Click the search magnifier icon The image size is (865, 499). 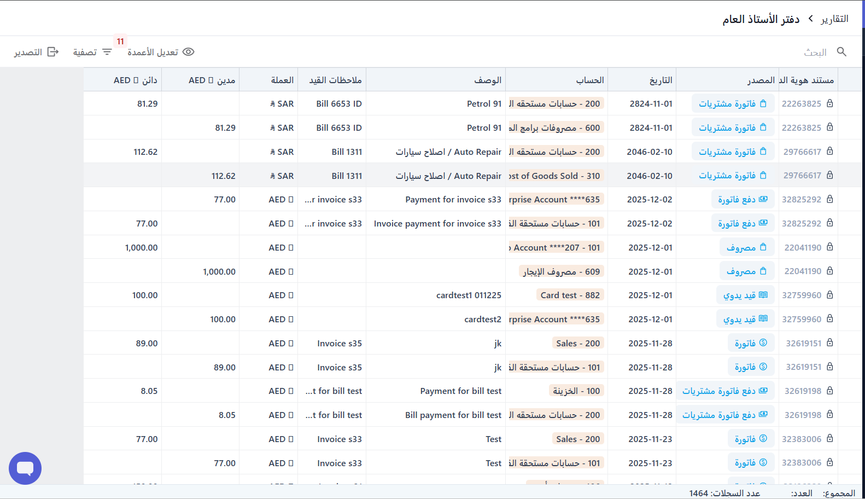(x=841, y=52)
